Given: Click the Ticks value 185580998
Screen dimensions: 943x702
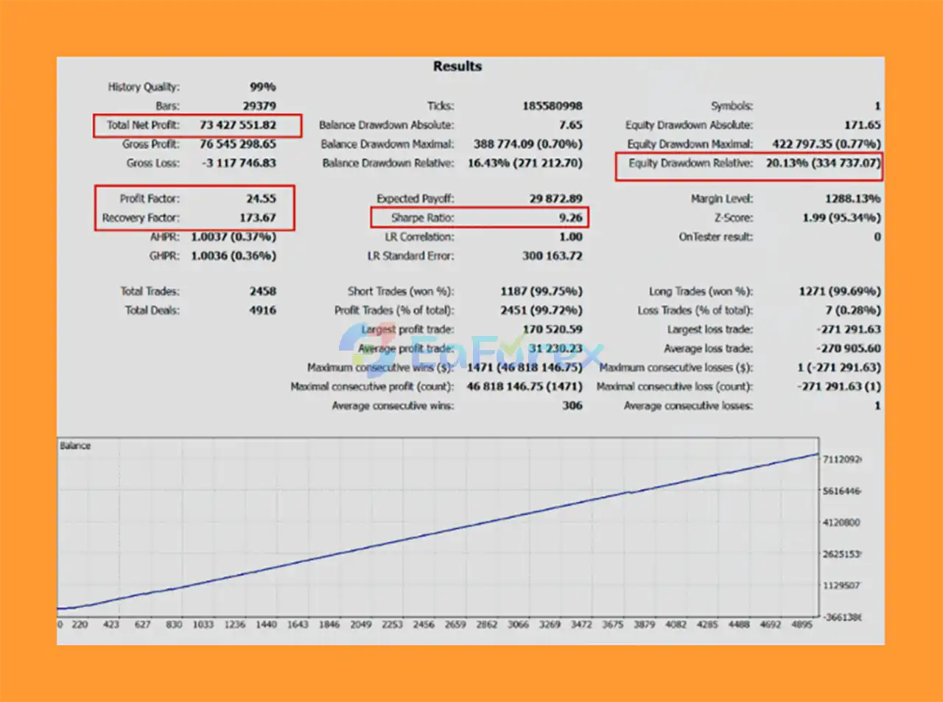Looking at the screenshot, I should click(552, 106).
